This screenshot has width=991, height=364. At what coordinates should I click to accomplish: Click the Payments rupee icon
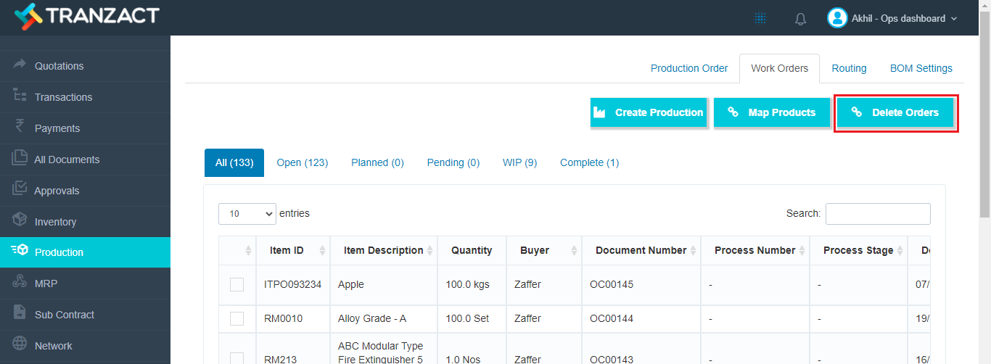(20, 126)
